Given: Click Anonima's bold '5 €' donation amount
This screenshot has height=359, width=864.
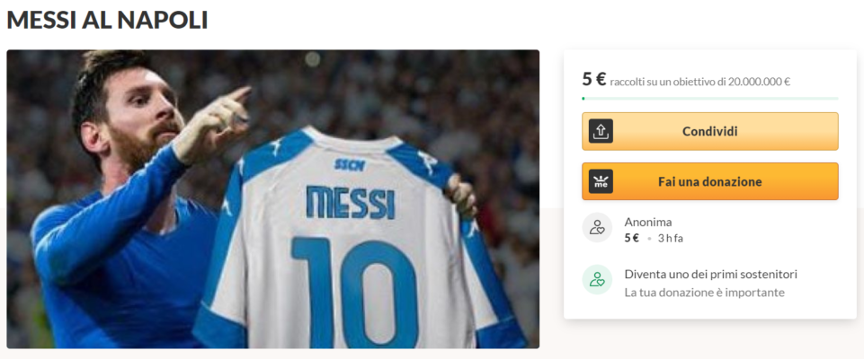Looking at the screenshot, I should (631, 238).
